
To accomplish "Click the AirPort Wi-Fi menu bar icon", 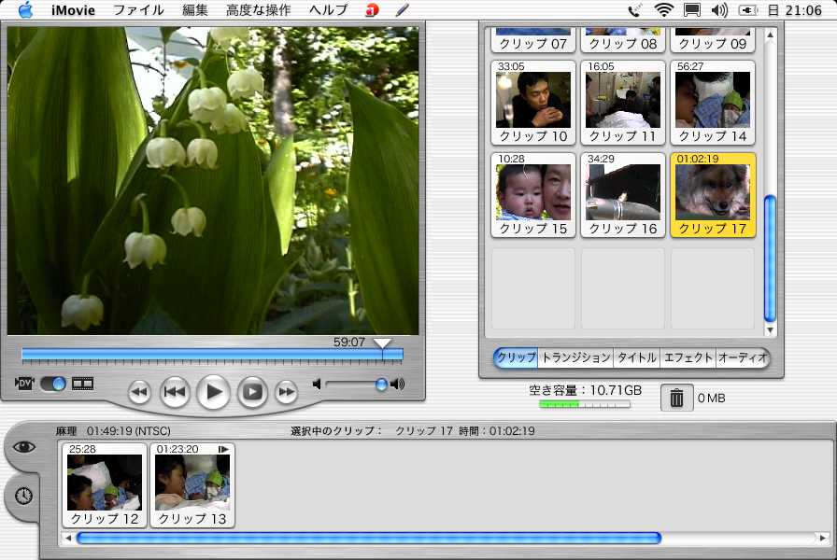I will click(x=664, y=10).
